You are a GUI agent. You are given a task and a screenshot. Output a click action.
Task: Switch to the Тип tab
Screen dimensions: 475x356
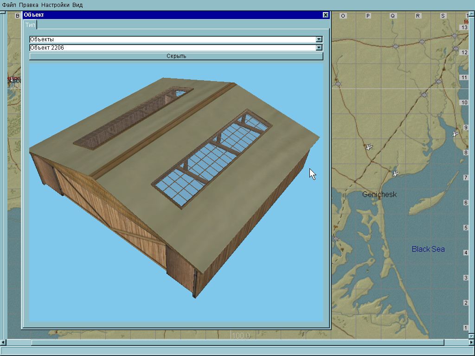(30, 25)
